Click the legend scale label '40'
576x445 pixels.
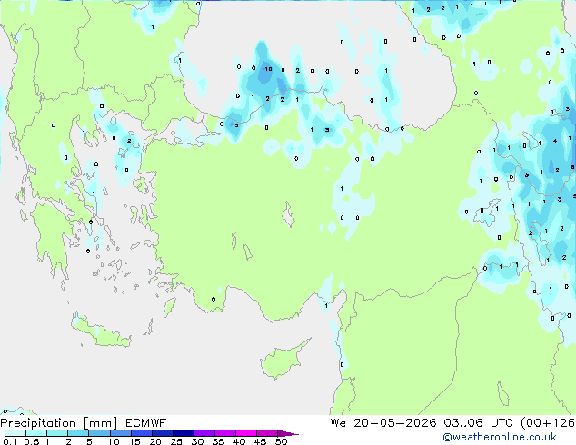239,441
